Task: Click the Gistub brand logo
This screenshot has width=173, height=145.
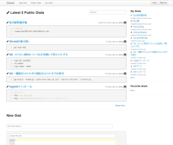Action: 11,3
